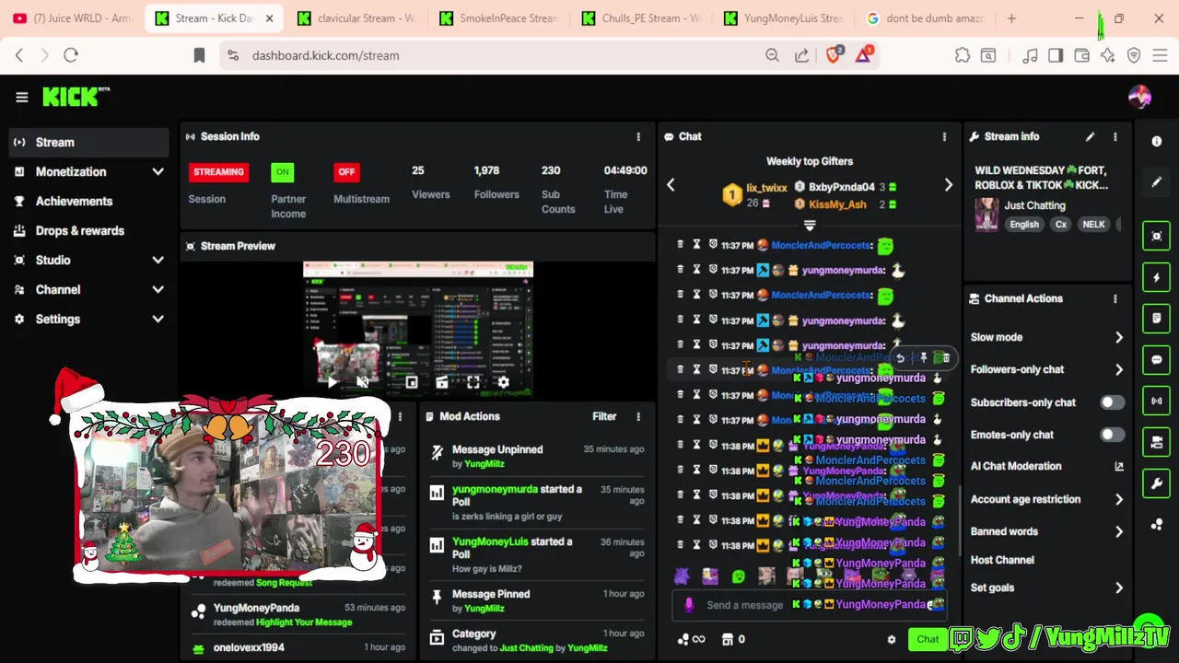1179x663 pixels.
Task: Click the screen-capture icon in right sidebar
Action: [1157, 236]
